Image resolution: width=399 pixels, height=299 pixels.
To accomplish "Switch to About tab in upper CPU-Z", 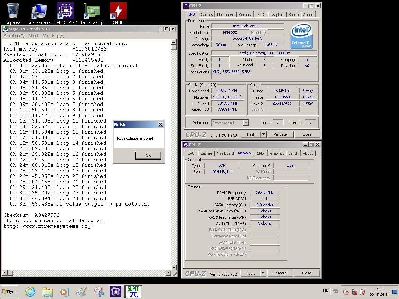I will 308,15.
